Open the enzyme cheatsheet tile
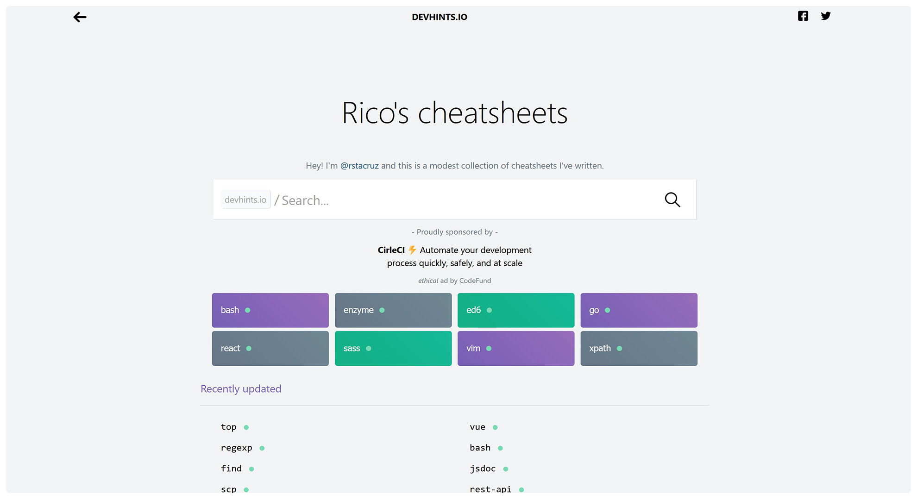This screenshot has width=917, height=500. [x=393, y=310]
